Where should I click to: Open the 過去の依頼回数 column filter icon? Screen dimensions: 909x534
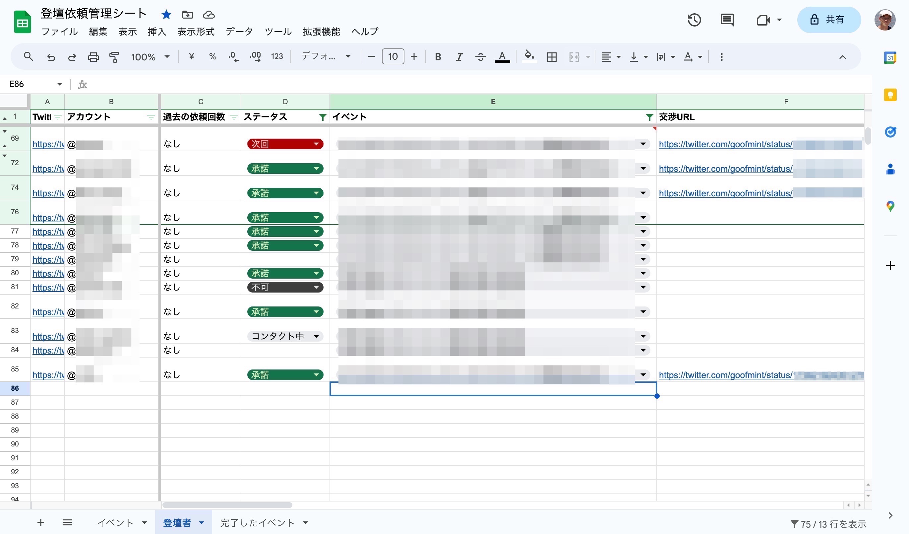tap(234, 117)
